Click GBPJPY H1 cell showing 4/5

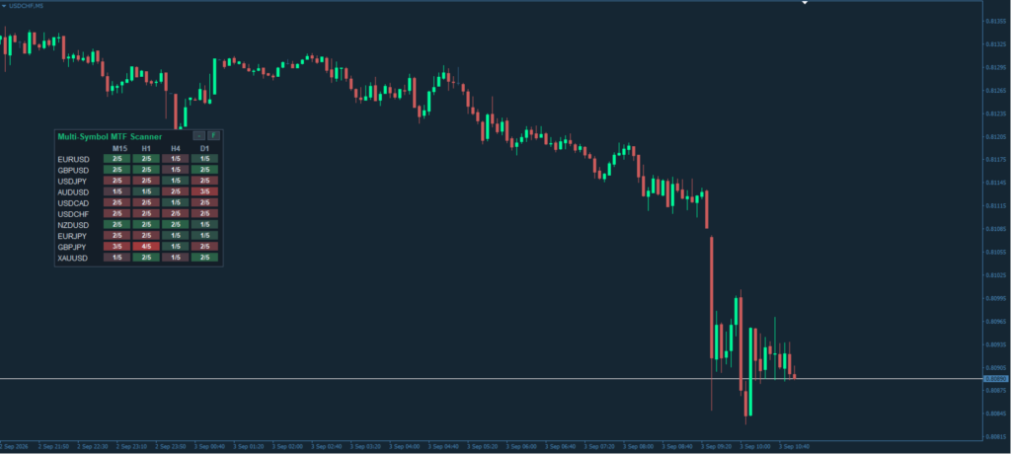click(146, 247)
